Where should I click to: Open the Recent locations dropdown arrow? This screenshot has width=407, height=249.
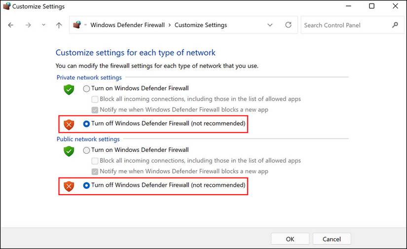(x=43, y=25)
